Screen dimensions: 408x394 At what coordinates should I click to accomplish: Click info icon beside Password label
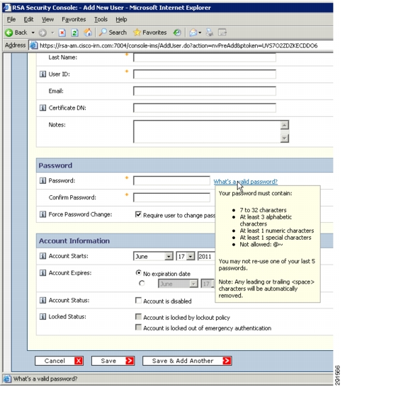[x=42, y=180]
